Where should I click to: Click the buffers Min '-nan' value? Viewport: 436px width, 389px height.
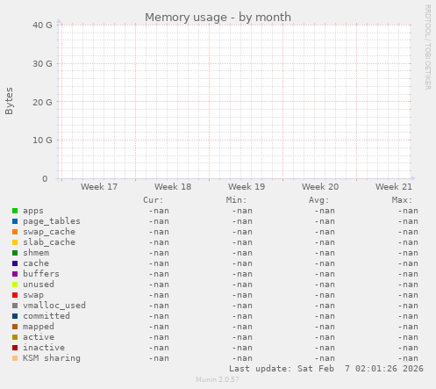point(242,274)
